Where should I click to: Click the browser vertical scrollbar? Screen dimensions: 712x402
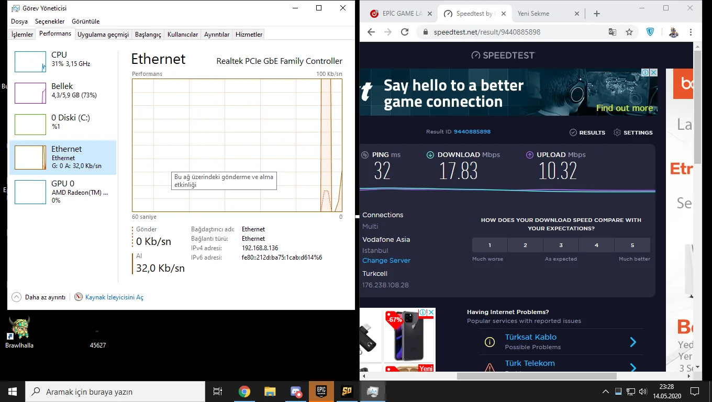click(x=697, y=108)
